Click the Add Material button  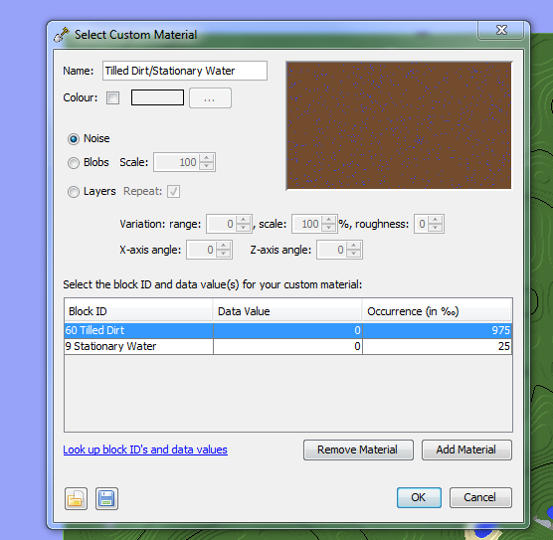coord(466,450)
